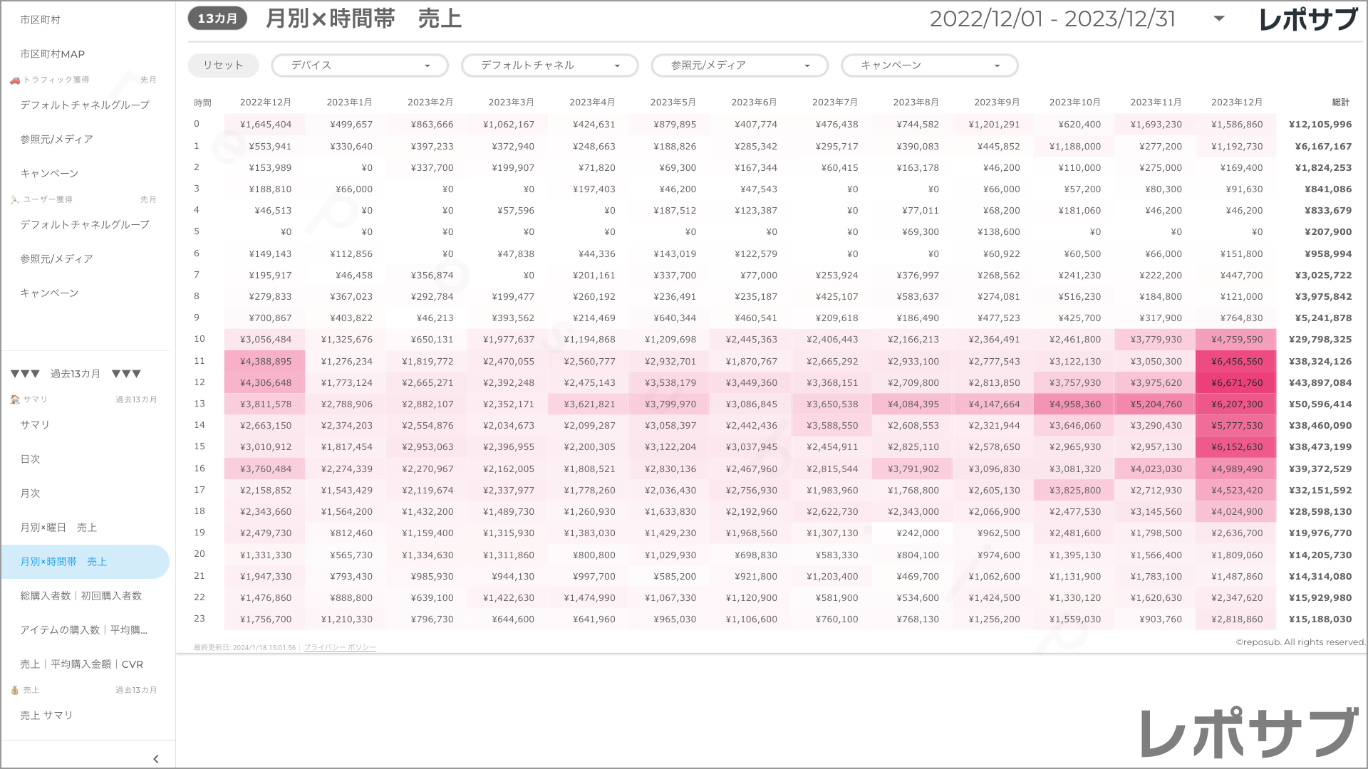The height and width of the screenshot is (769, 1368).
Task: Select 市区町村MAP in the sidebar
Action: coord(53,54)
